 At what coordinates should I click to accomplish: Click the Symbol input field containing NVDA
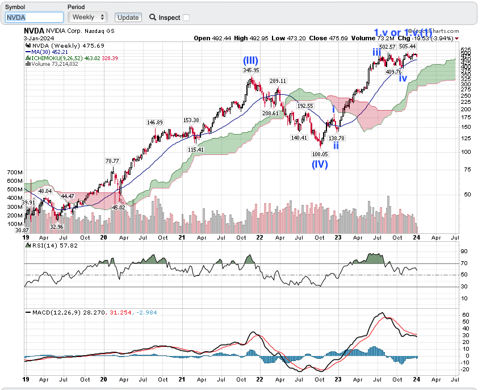pyautogui.click(x=34, y=17)
